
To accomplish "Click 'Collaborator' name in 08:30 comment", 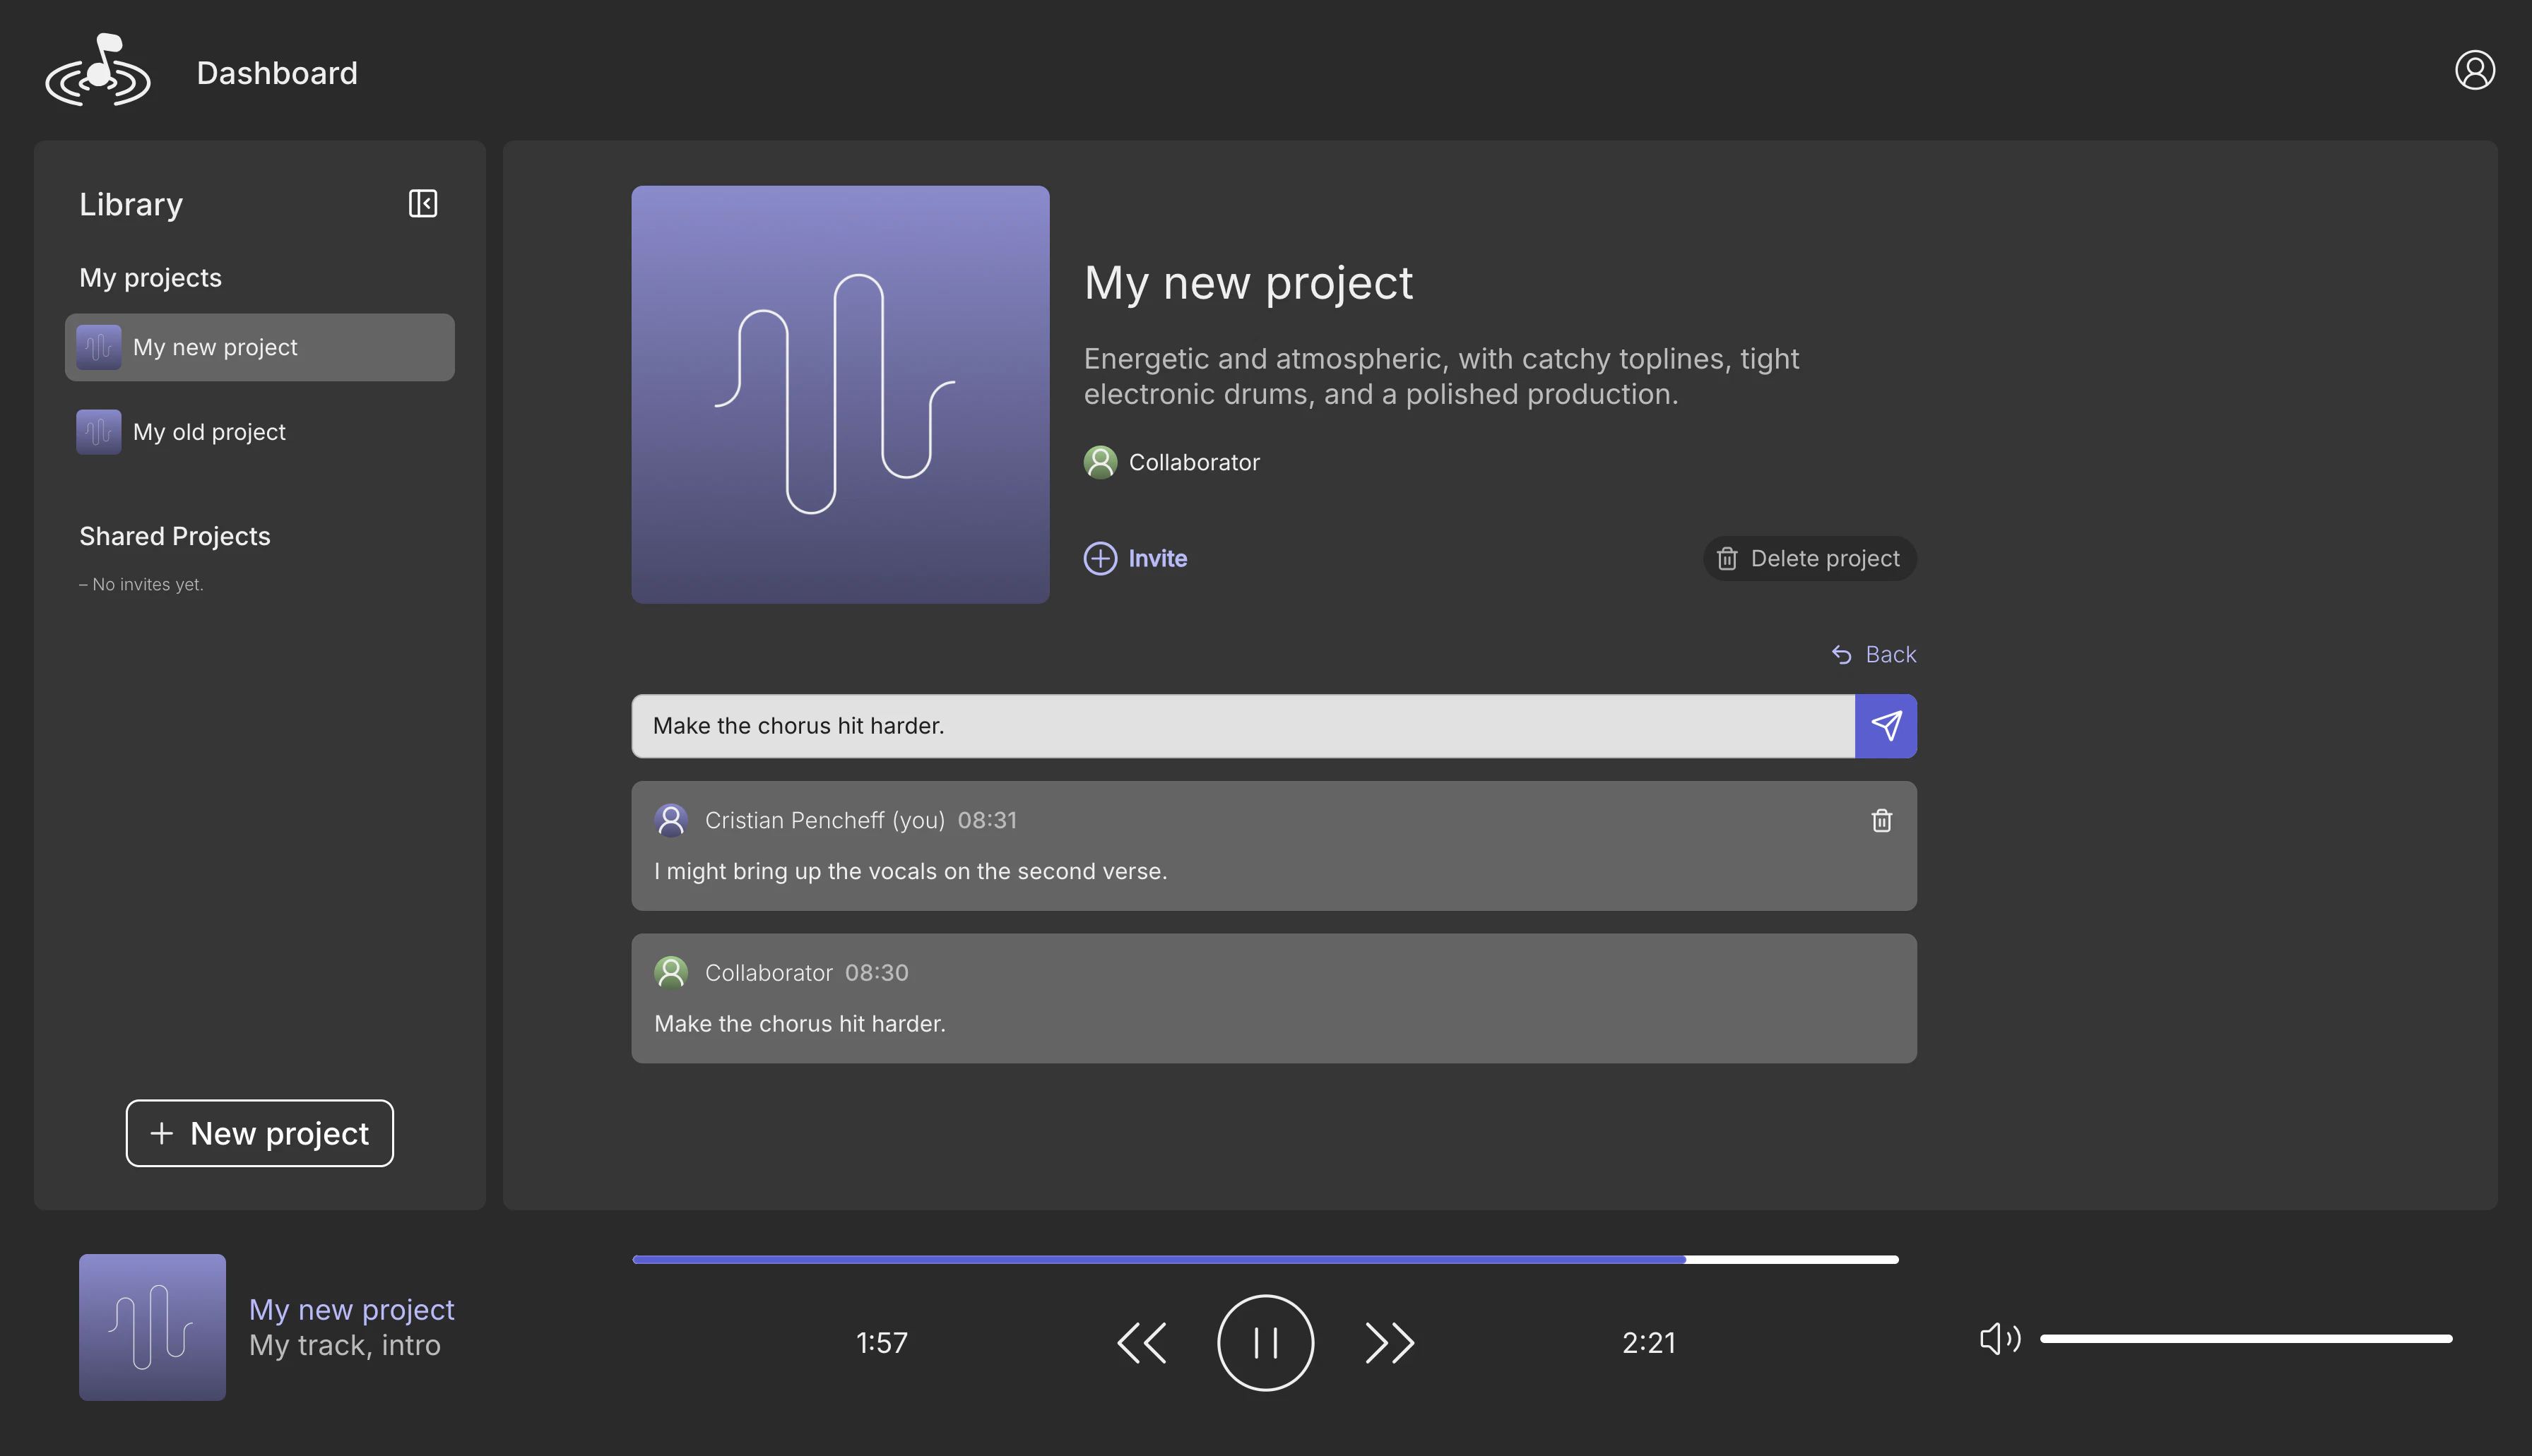I will [x=769, y=972].
